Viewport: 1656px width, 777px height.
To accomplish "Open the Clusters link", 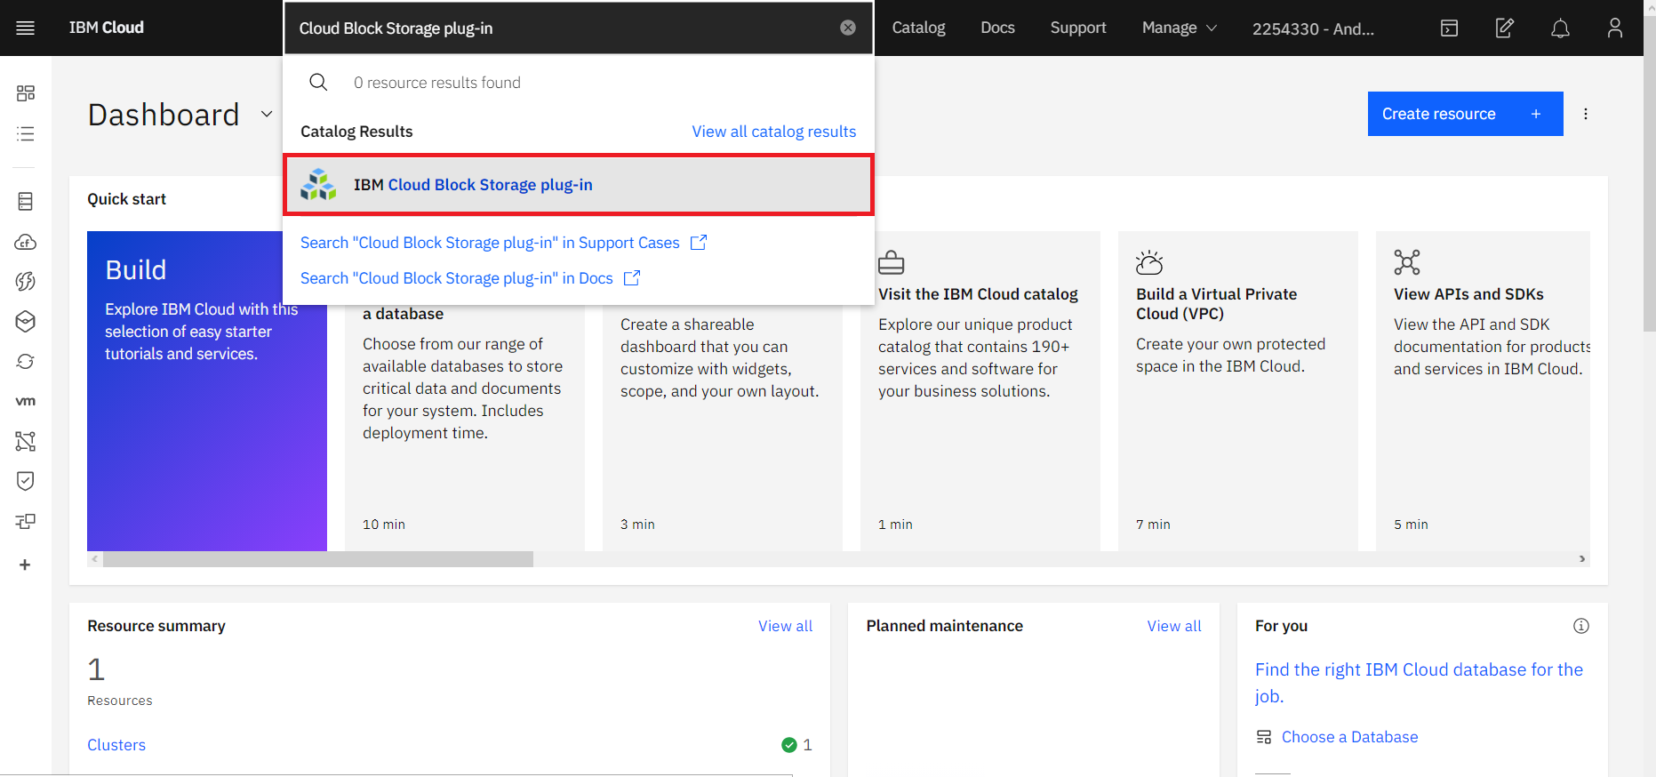I will (116, 745).
